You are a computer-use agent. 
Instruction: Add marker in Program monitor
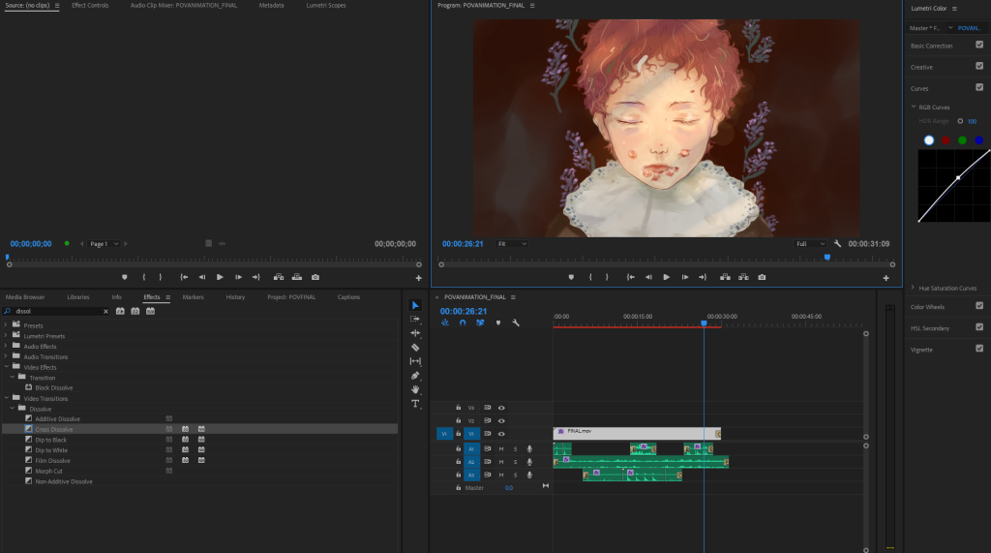coord(571,277)
